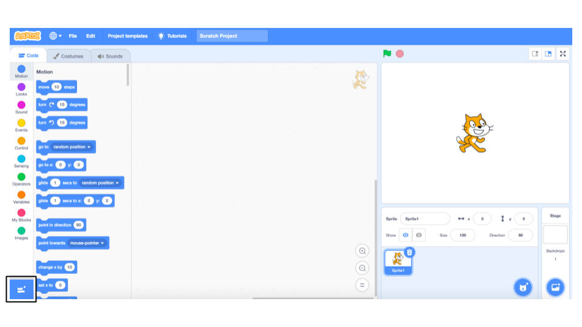
Task: Select the Sound block category
Action: pos(21,107)
